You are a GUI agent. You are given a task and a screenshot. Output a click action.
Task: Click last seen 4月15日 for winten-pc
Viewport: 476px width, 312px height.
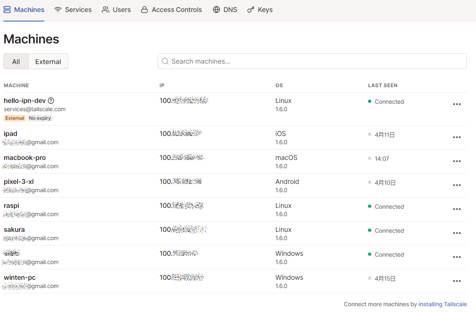(385, 279)
